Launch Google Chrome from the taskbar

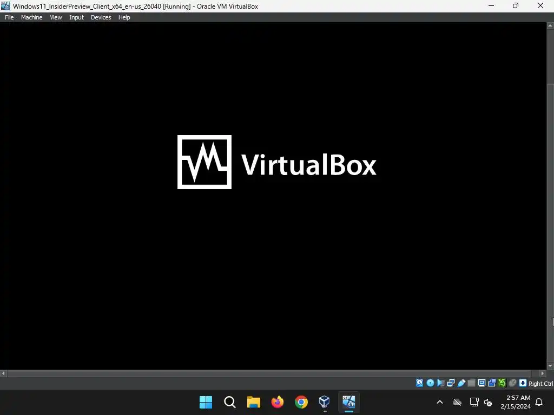(x=301, y=402)
